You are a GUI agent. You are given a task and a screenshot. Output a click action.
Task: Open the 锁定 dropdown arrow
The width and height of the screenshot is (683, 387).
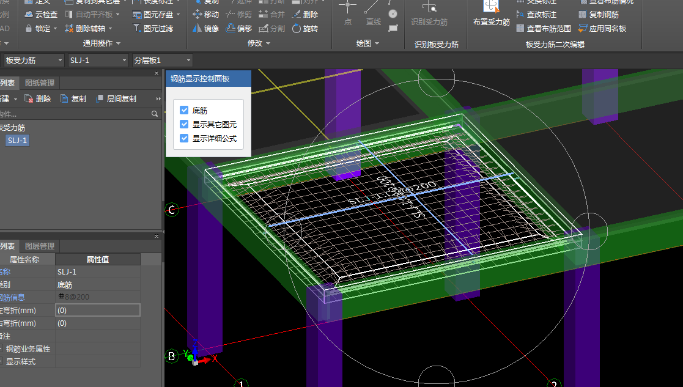(x=55, y=28)
